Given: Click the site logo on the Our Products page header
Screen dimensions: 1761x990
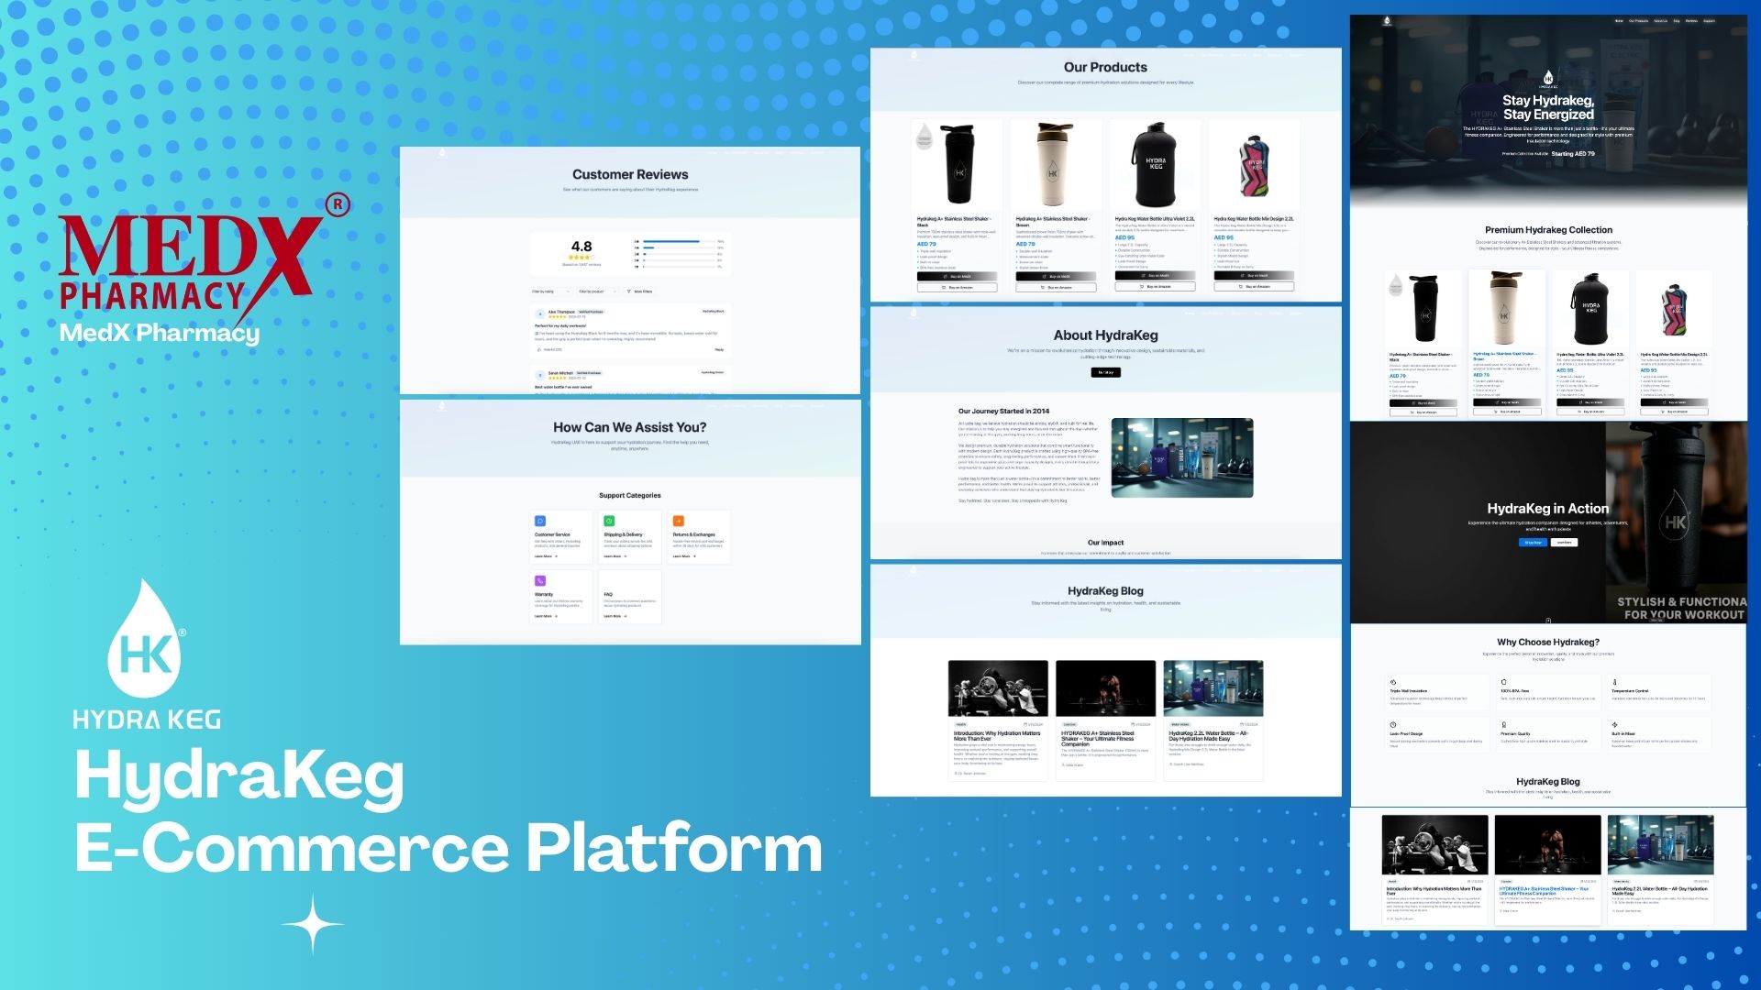Looking at the screenshot, I should point(913,54).
